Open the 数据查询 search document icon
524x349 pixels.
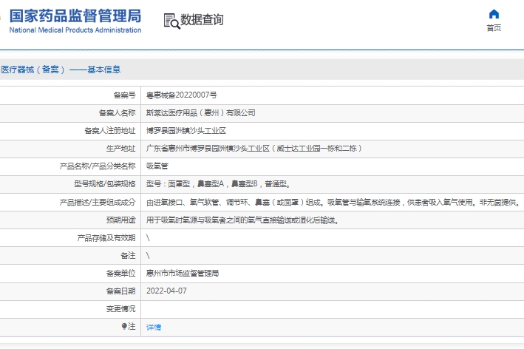(x=171, y=21)
